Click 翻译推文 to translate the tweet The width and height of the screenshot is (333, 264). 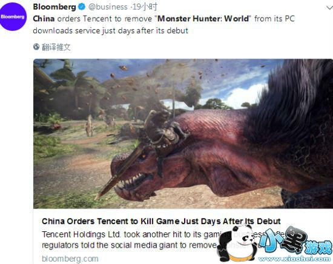pos(56,47)
